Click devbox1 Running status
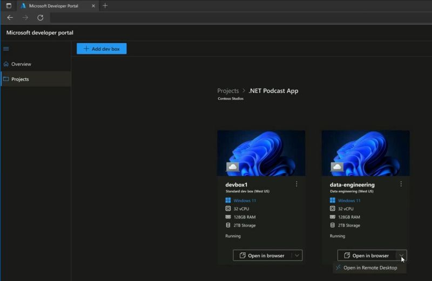This screenshot has height=281, width=432. coord(233,236)
